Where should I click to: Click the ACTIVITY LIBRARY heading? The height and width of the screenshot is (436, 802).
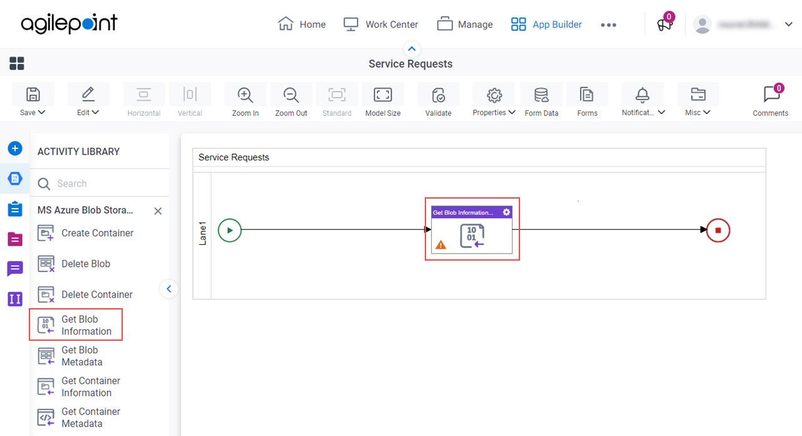pos(78,152)
